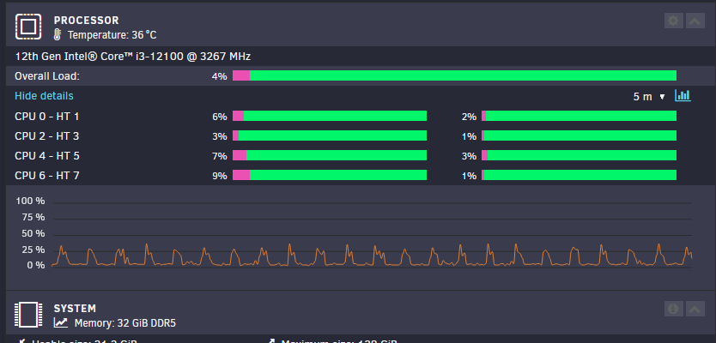Open the Processor settings gear
This screenshot has width=716, height=343.
pyautogui.click(x=673, y=21)
